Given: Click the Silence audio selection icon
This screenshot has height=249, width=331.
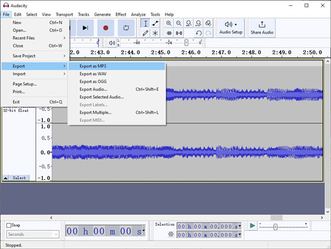Looking at the screenshot, I should click(x=179, y=33).
